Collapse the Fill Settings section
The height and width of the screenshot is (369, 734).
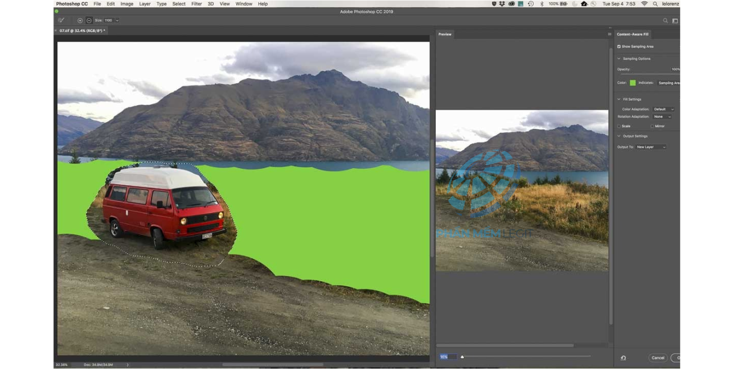click(619, 99)
